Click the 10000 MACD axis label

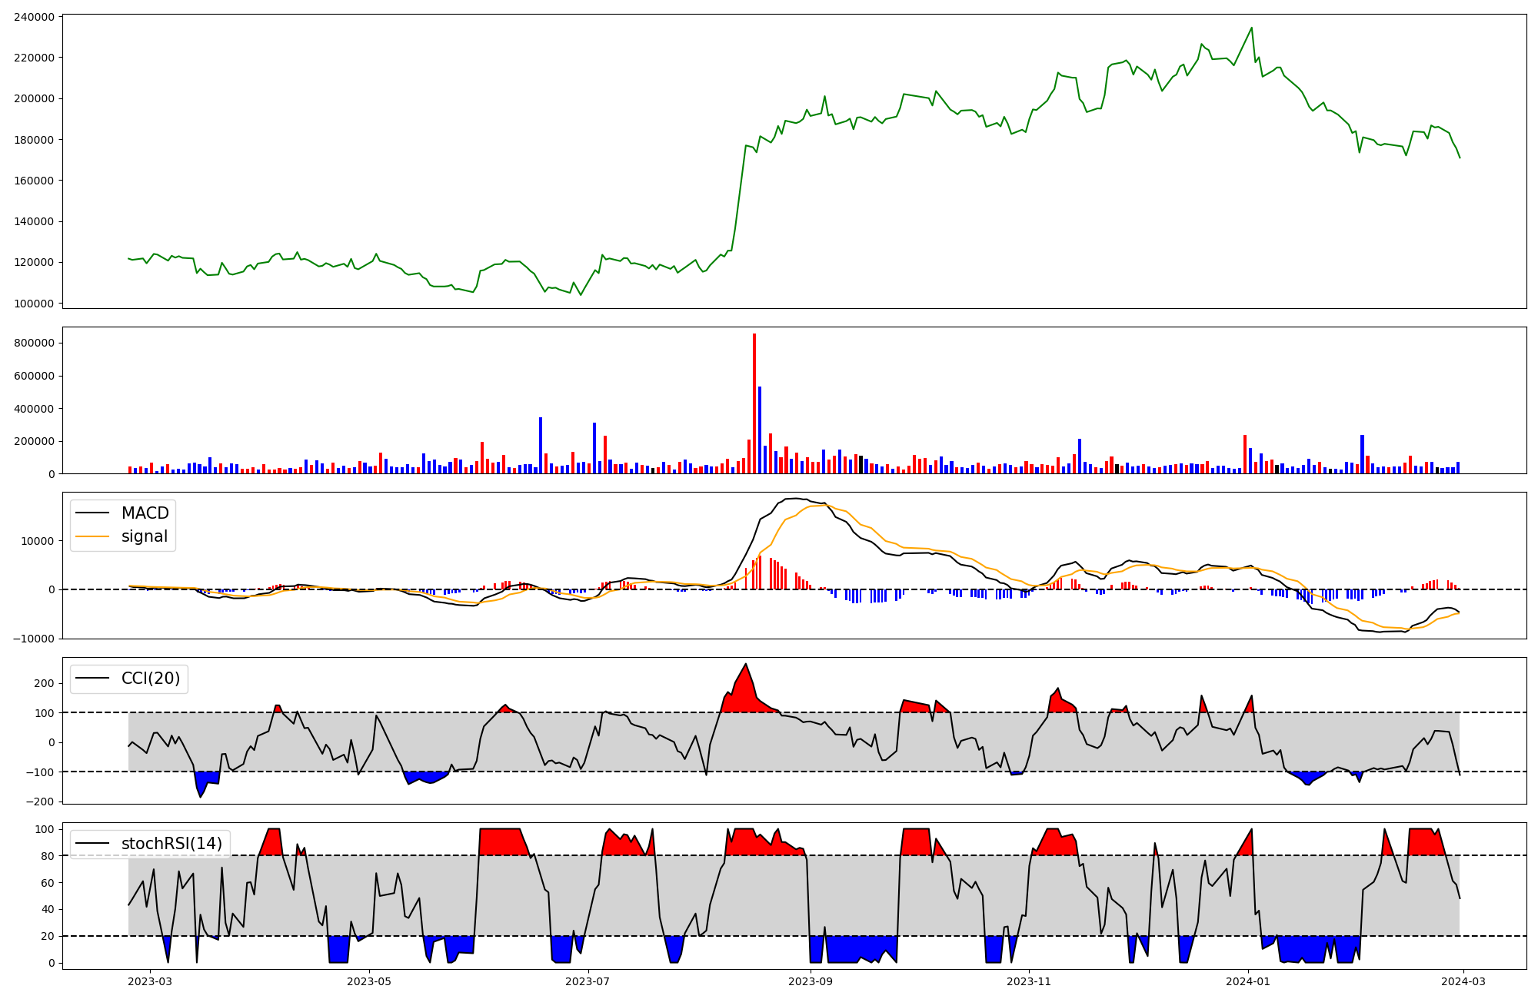tap(37, 541)
